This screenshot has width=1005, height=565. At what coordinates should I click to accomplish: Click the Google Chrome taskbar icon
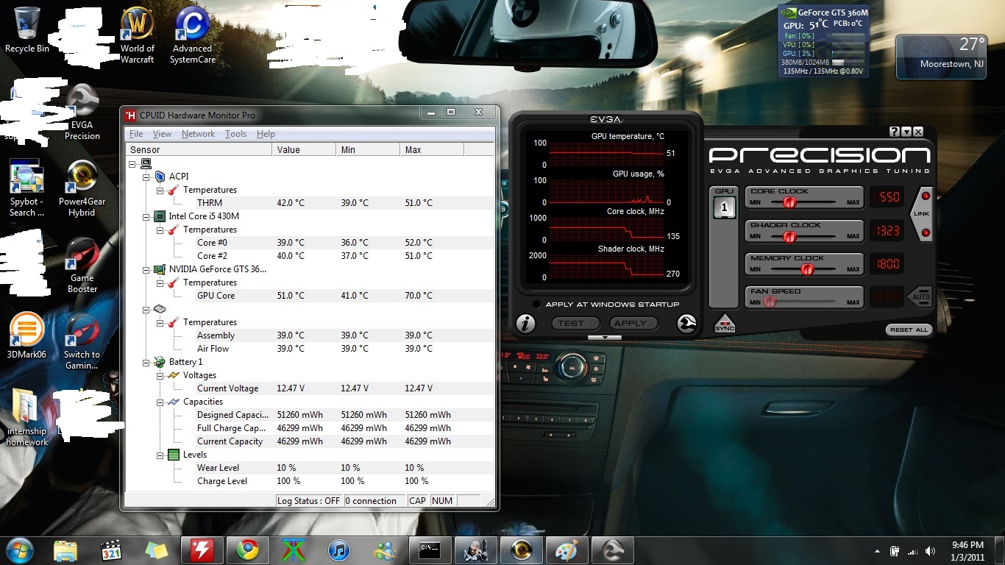click(247, 550)
